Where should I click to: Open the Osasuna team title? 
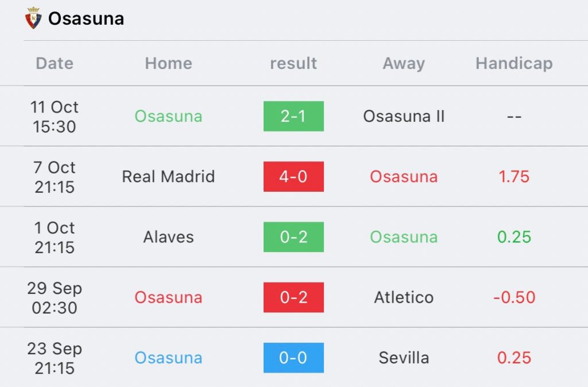(86, 18)
